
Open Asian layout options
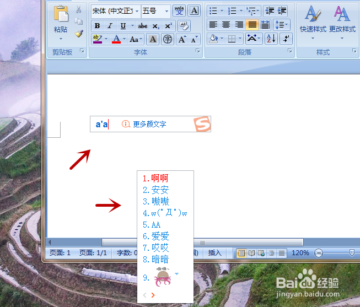tap(254, 39)
